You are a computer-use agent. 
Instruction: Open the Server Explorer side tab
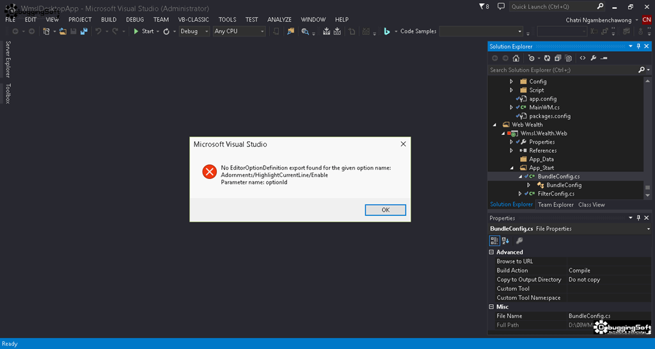[x=8, y=59]
